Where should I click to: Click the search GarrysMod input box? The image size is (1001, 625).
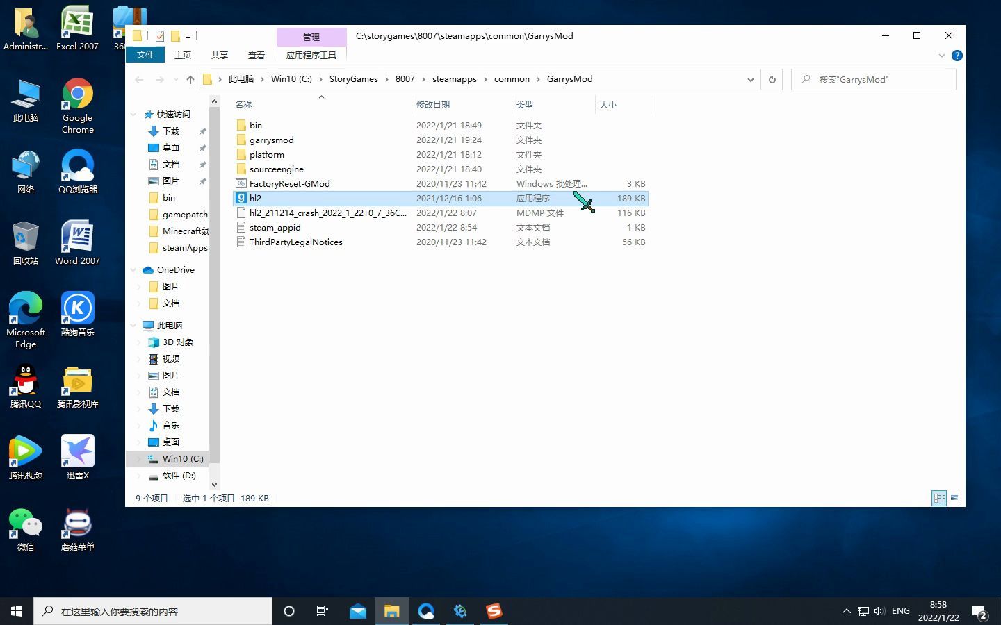click(x=874, y=79)
